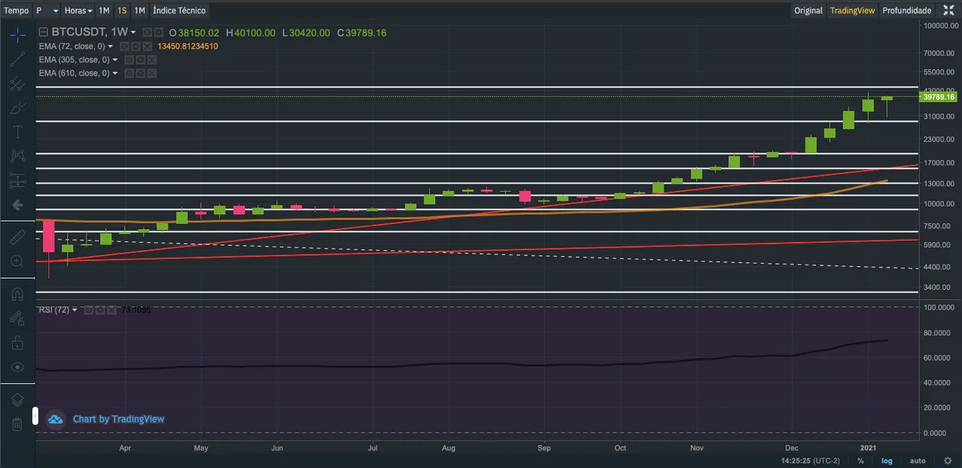Open the pattern drawing tool
Screen dimensions: 962x468
click(17, 156)
